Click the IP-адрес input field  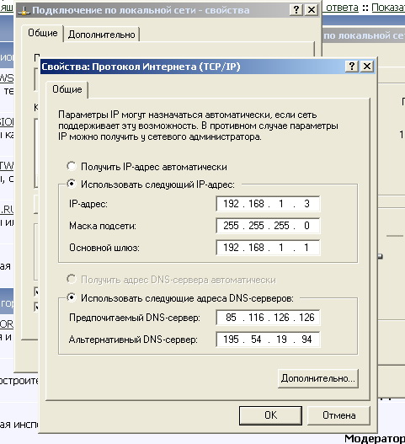[268, 204]
